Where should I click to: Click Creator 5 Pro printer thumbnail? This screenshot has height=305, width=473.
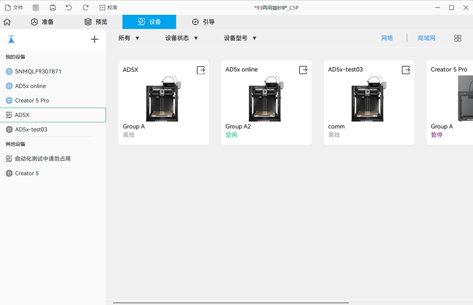tap(465, 98)
